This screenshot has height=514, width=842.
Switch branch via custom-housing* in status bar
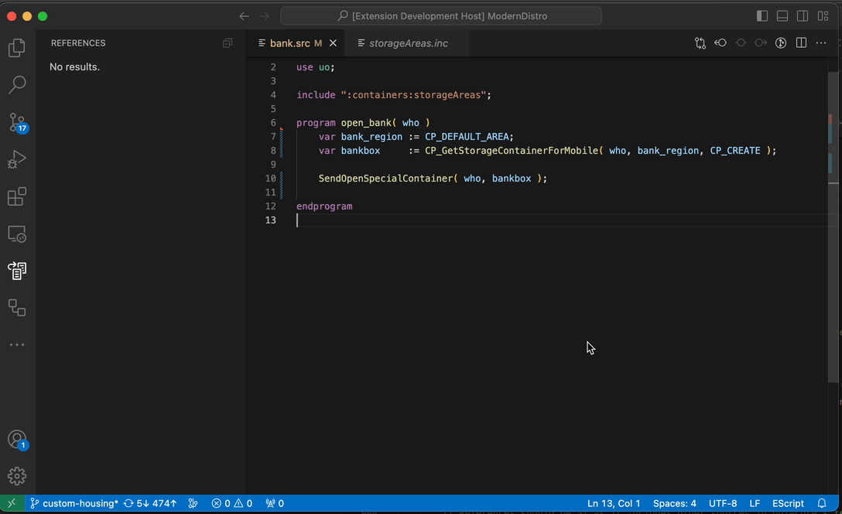74,503
